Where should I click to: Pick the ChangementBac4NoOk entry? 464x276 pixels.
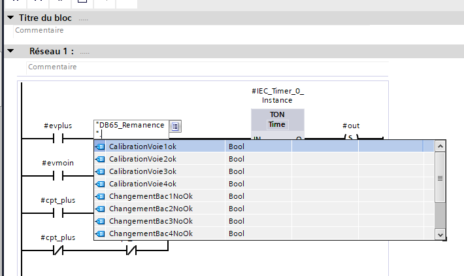150,233
